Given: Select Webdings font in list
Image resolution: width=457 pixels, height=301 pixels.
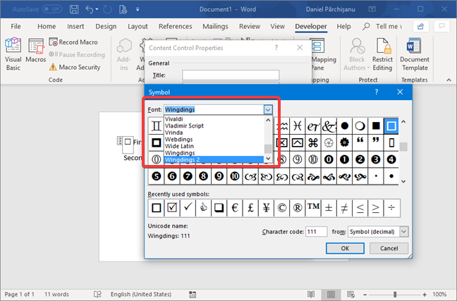Looking at the screenshot, I should pyautogui.click(x=214, y=140).
